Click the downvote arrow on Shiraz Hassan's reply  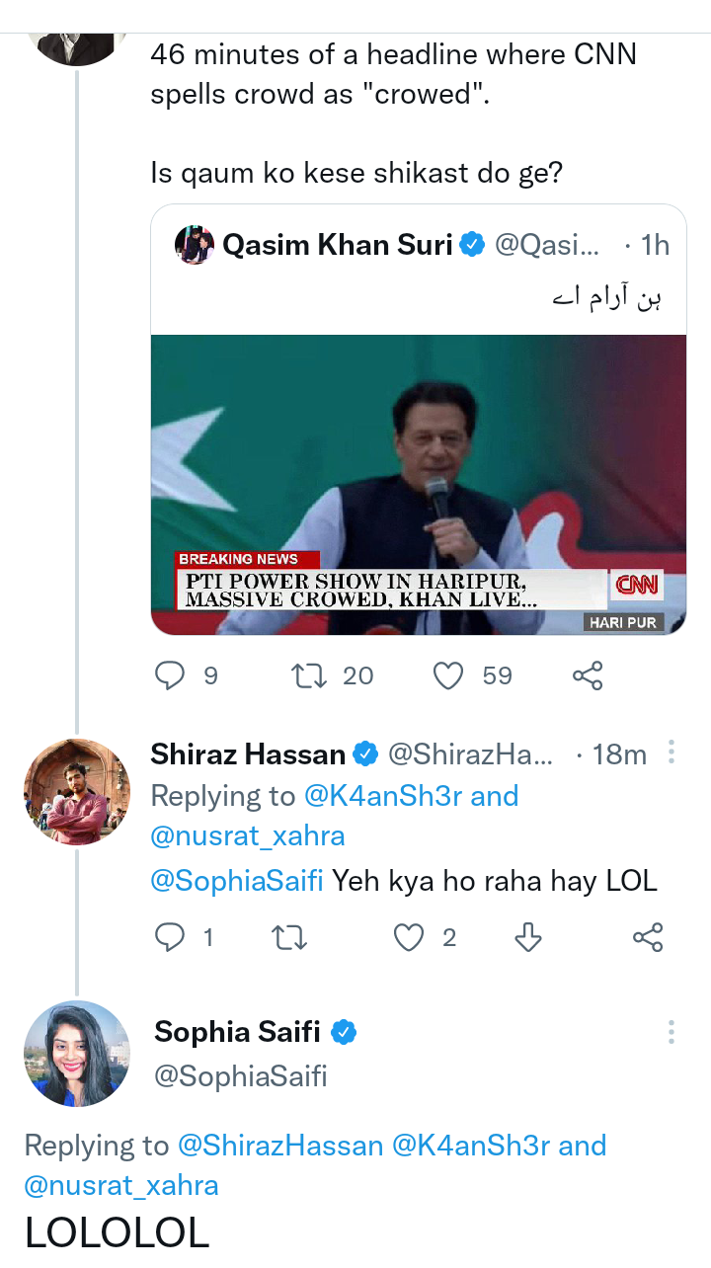(527, 937)
